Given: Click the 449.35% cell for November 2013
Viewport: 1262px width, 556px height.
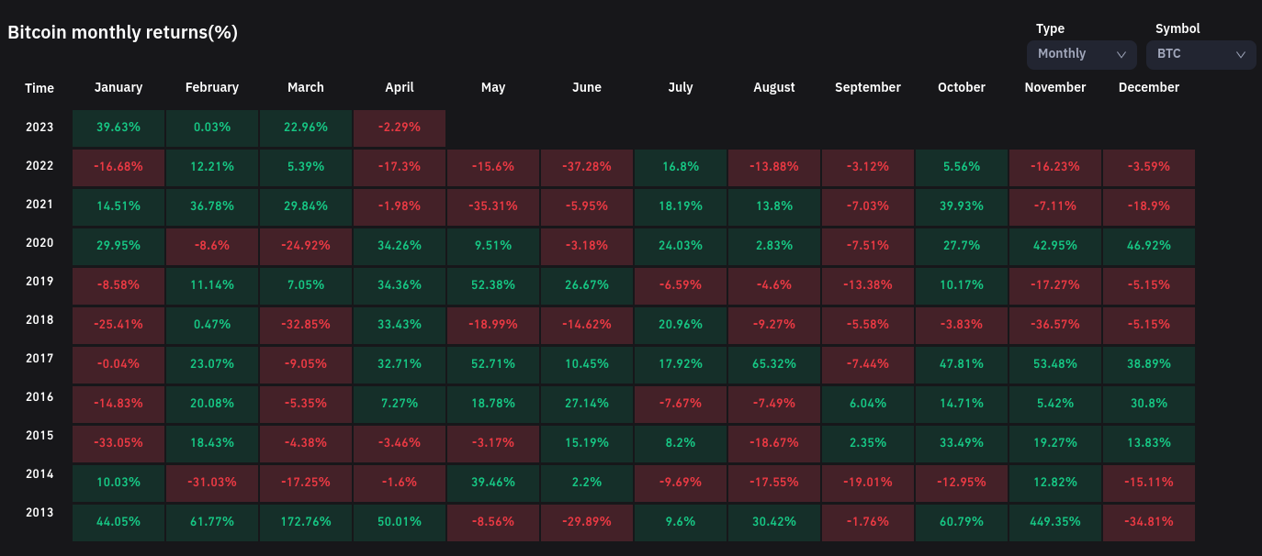Looking at the screenshot, I should click(1055, 521).
